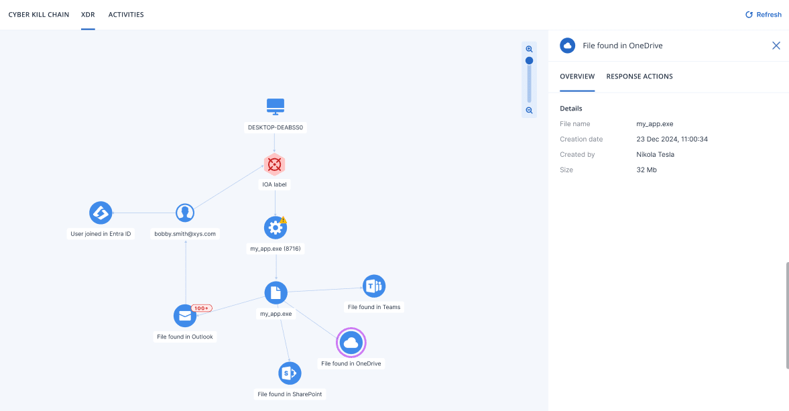Switch to the Cyber Kill Chain tab
This screenshot has width=789, height=411.
click(38, 15)
